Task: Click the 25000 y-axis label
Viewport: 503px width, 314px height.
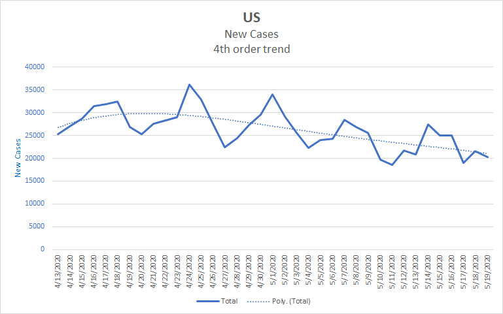Action: click(35, 135)
